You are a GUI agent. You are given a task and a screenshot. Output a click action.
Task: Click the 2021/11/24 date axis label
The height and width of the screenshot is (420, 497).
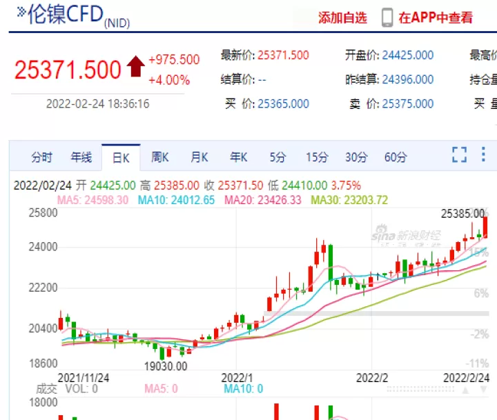84,378
